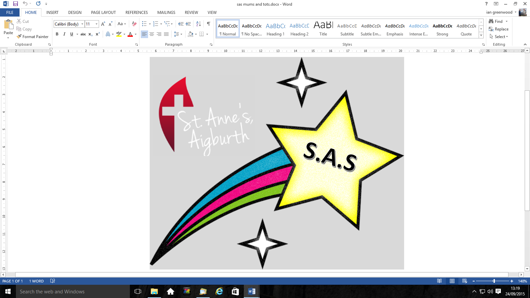Image resolution: width=530 pixels, height=298 pixels.
Task: Align the paragraph to the right
Action: tap(159, 34)
